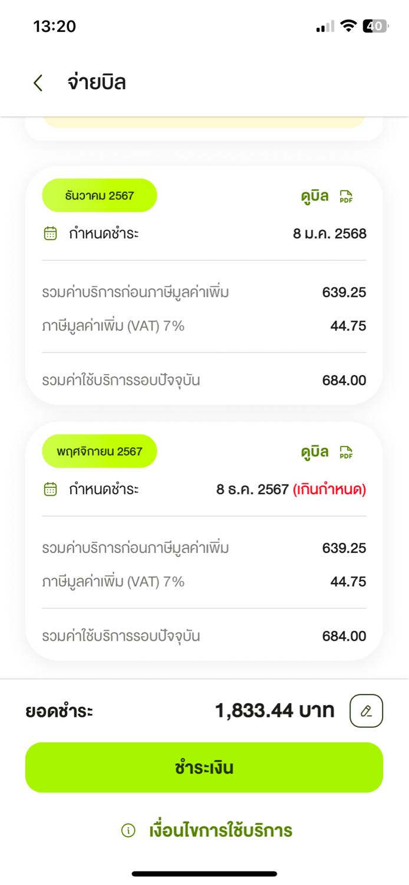Tap the calendar icon in the ธันวาคม 2567 card
Screen dimensions: 409x885
coord(51,234)
